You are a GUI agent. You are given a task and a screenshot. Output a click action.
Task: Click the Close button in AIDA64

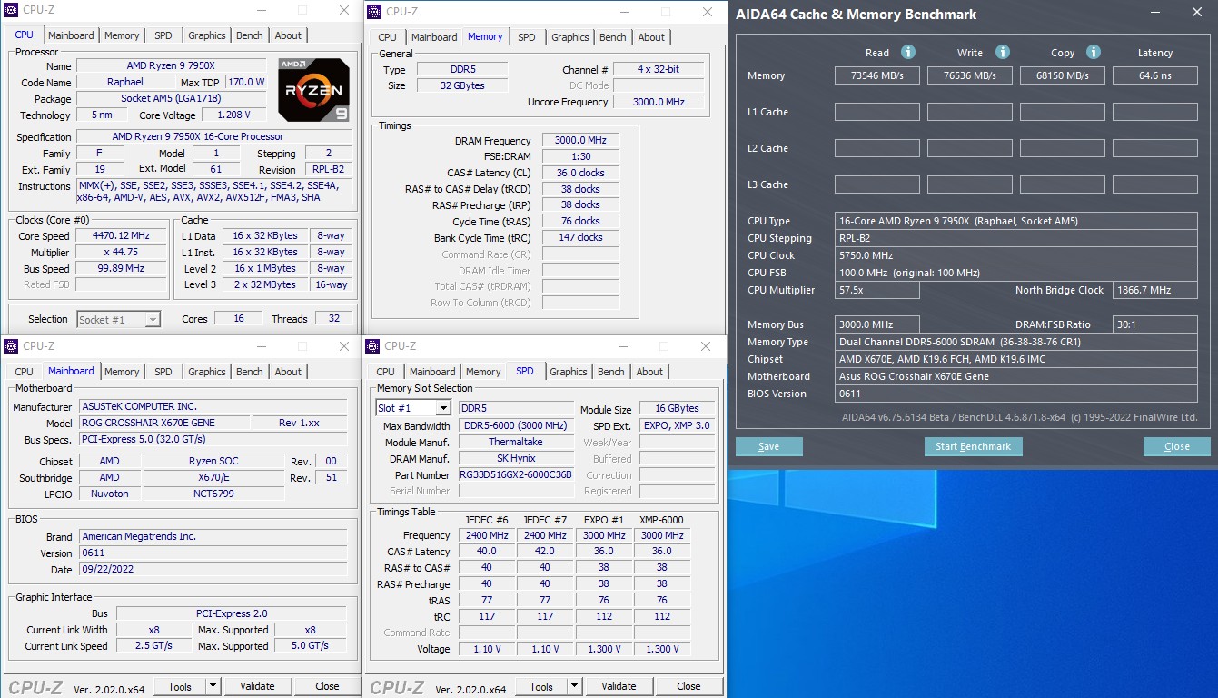coord(1177,446)
